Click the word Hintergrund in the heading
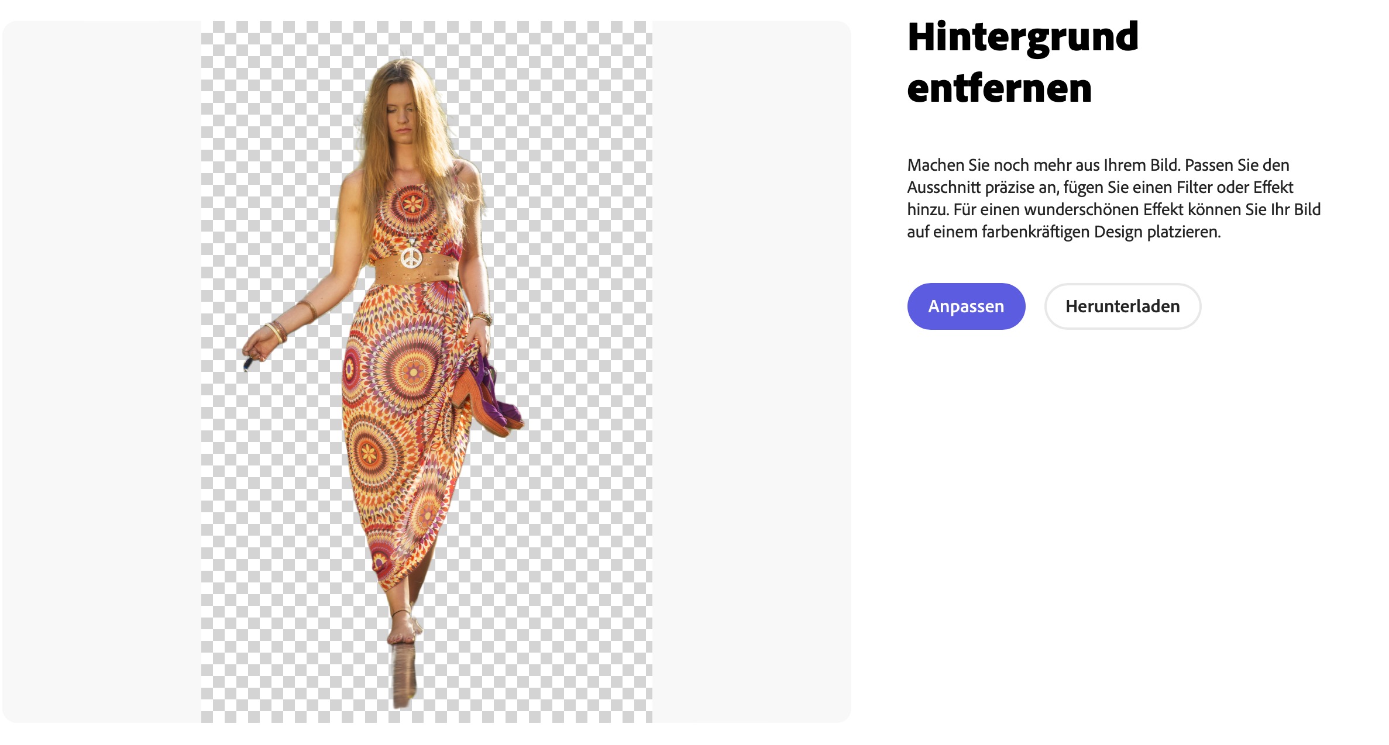1389x745 pixels. tap(1023, 37)
